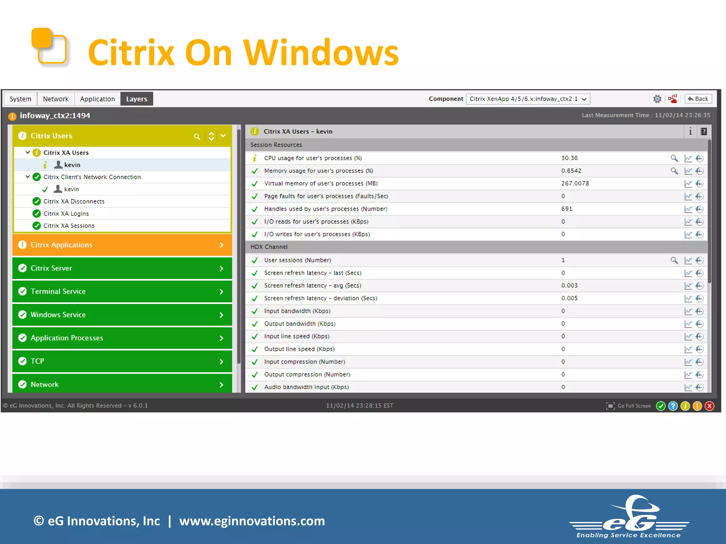The image size is (726, 544).
Task: Click the magnifier in Citrix Users header
Action: [197, 136]
